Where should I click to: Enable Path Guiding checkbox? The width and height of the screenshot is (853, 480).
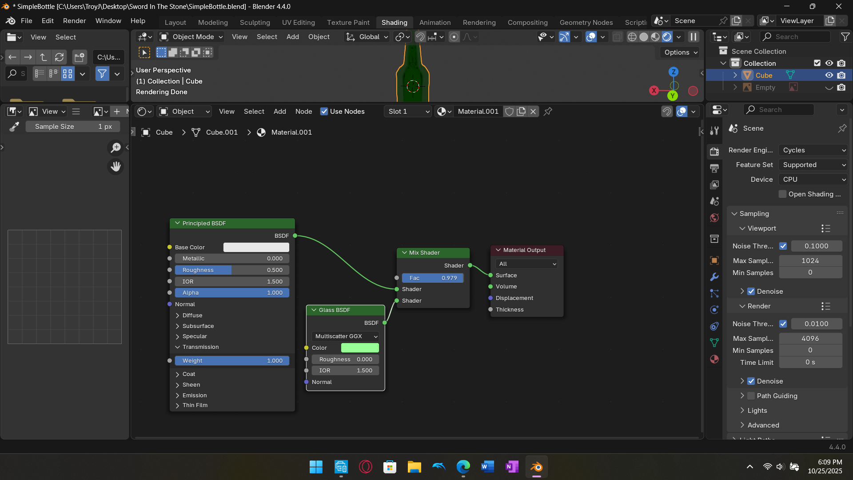(751, 396)
